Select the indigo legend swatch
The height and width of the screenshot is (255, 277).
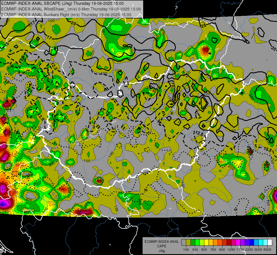coord(247,243)
